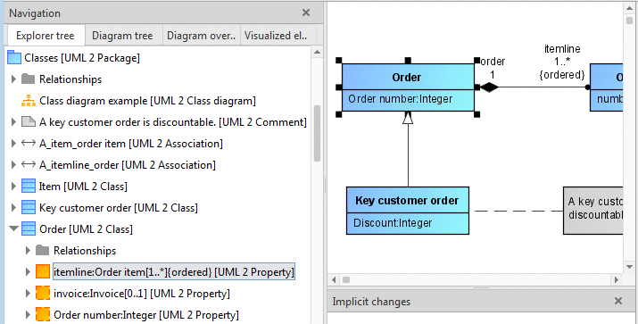Click the invoice property icon
This screenshot has width=638, height=324.
coord(42,293)
